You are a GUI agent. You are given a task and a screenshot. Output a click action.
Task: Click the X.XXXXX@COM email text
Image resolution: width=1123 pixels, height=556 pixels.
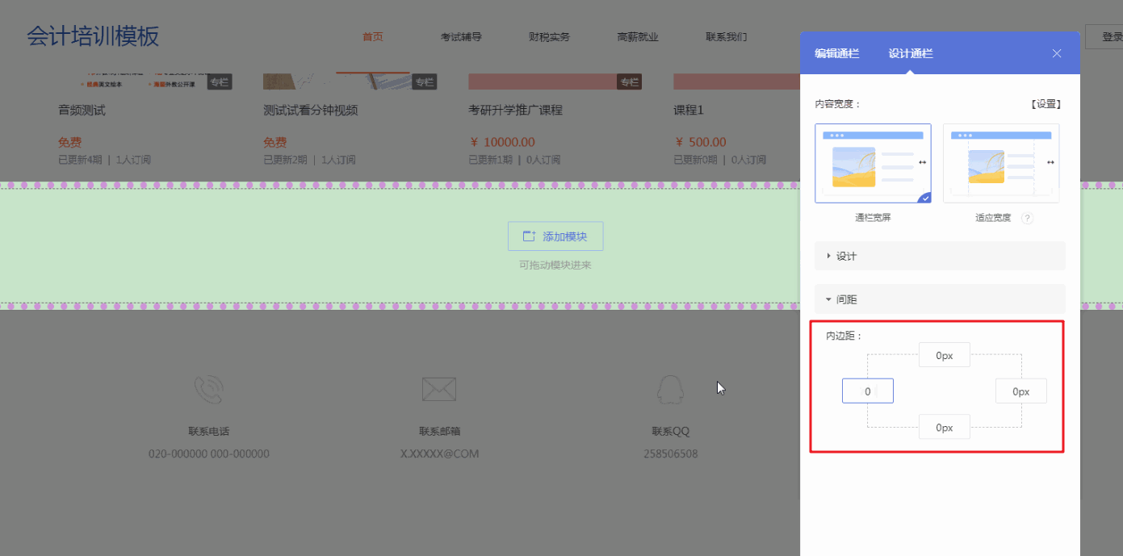pos(439,454)
